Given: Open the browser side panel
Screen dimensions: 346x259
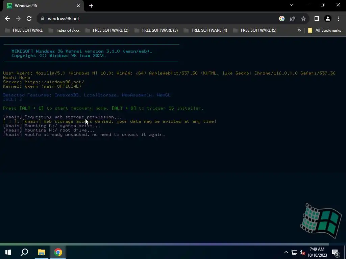Looking at the screenshot, I should [317, 19].
